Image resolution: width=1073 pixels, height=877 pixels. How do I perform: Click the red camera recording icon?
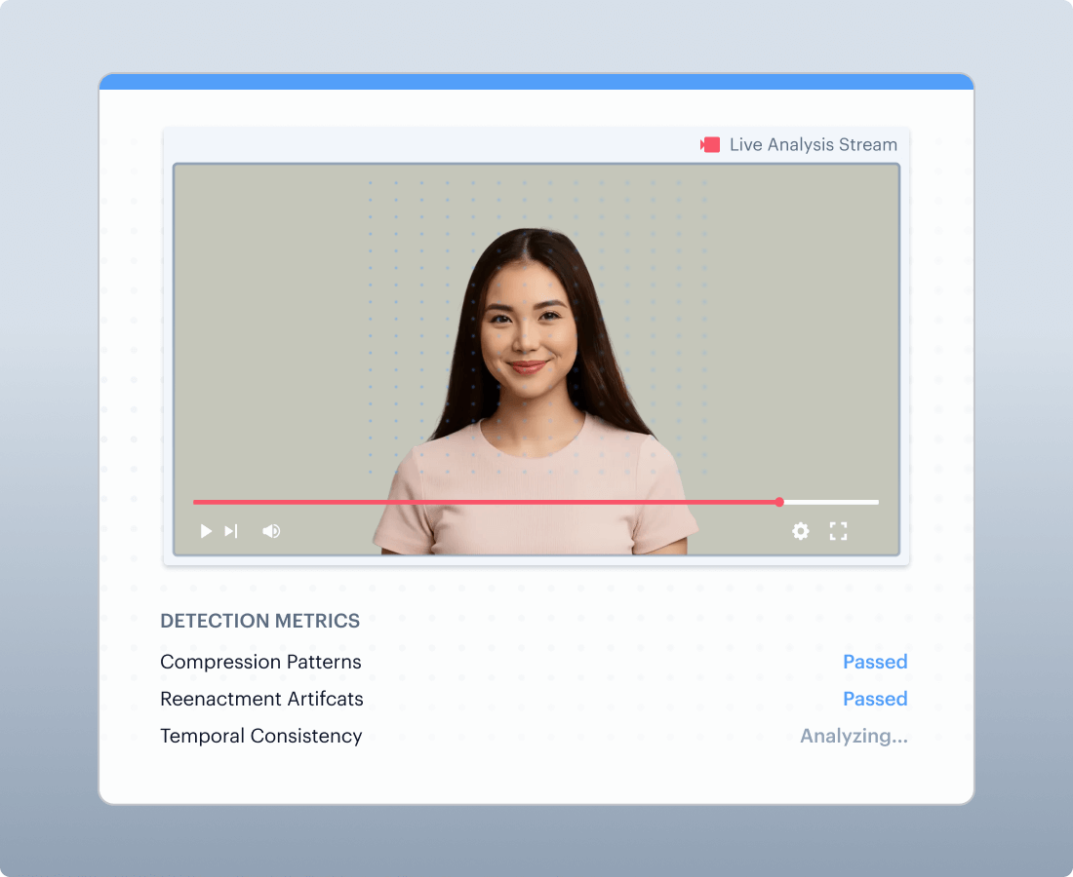(710, 145)
